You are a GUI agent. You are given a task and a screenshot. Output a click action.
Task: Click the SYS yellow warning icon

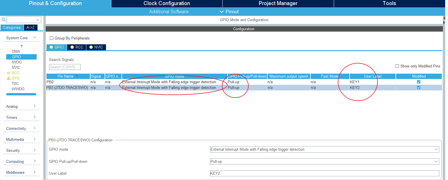8,78
